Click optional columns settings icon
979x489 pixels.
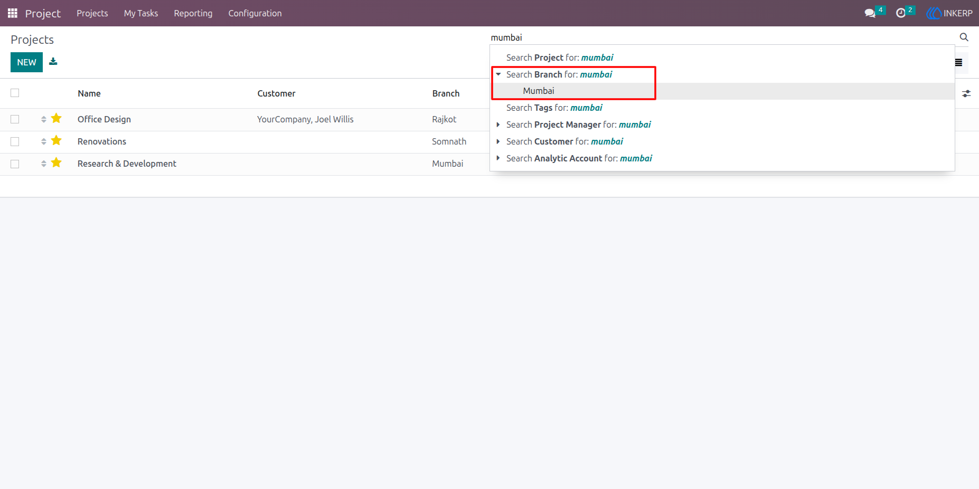(966, 93)
